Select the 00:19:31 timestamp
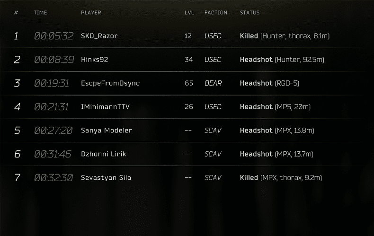The height and width of the screenshot is (236, 374). pyautogui.click(x=52, y=83)
